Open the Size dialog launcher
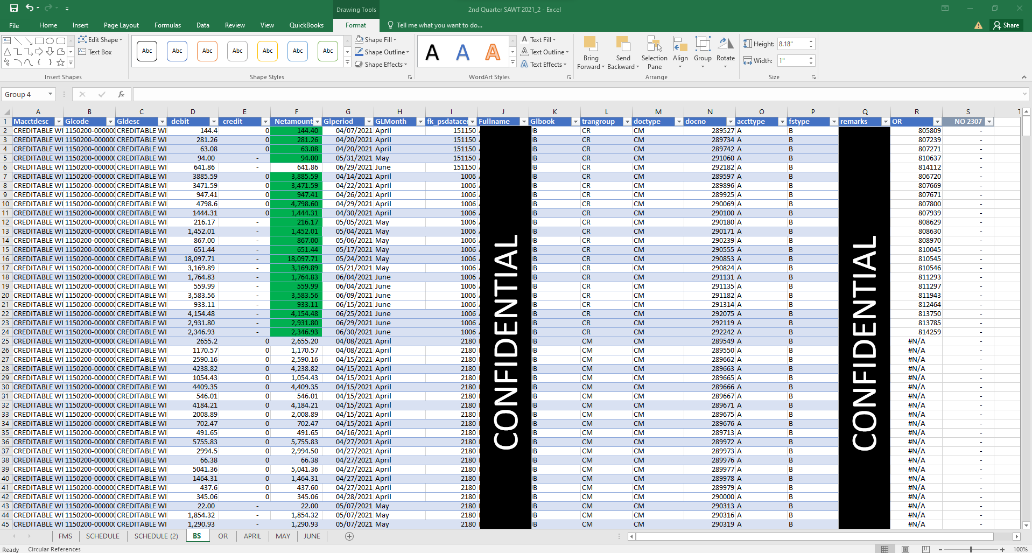1032x553 pixels. (x=813, y=78)
